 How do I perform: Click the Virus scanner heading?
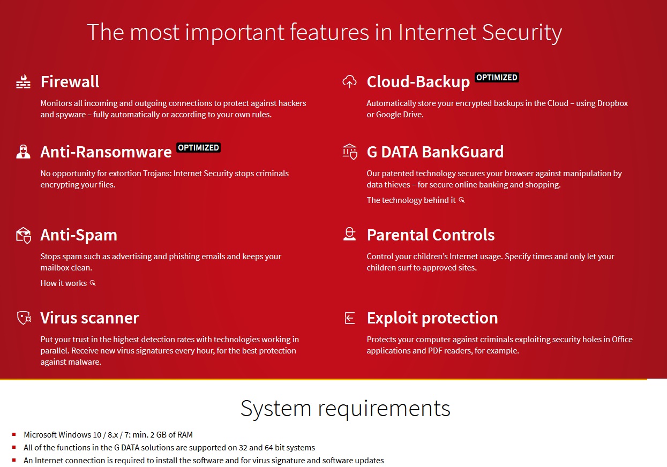pyautogui.click(x=90, y=318)
